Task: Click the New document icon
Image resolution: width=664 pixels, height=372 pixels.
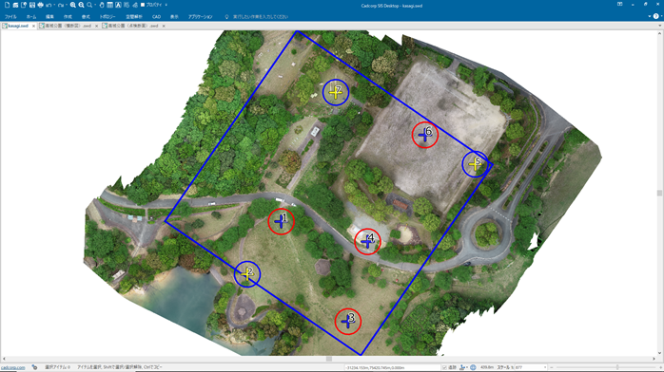Action: pyautogui.click(x=8, y=5)
